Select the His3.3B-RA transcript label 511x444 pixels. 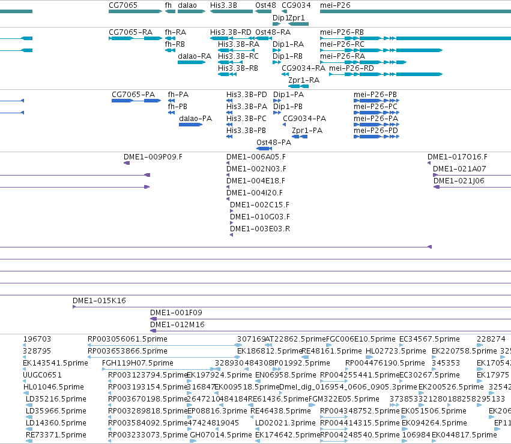coord(238,44)
